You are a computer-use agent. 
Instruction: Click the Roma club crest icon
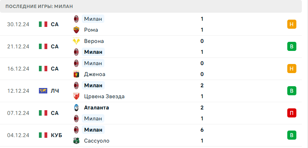[76, 30]
